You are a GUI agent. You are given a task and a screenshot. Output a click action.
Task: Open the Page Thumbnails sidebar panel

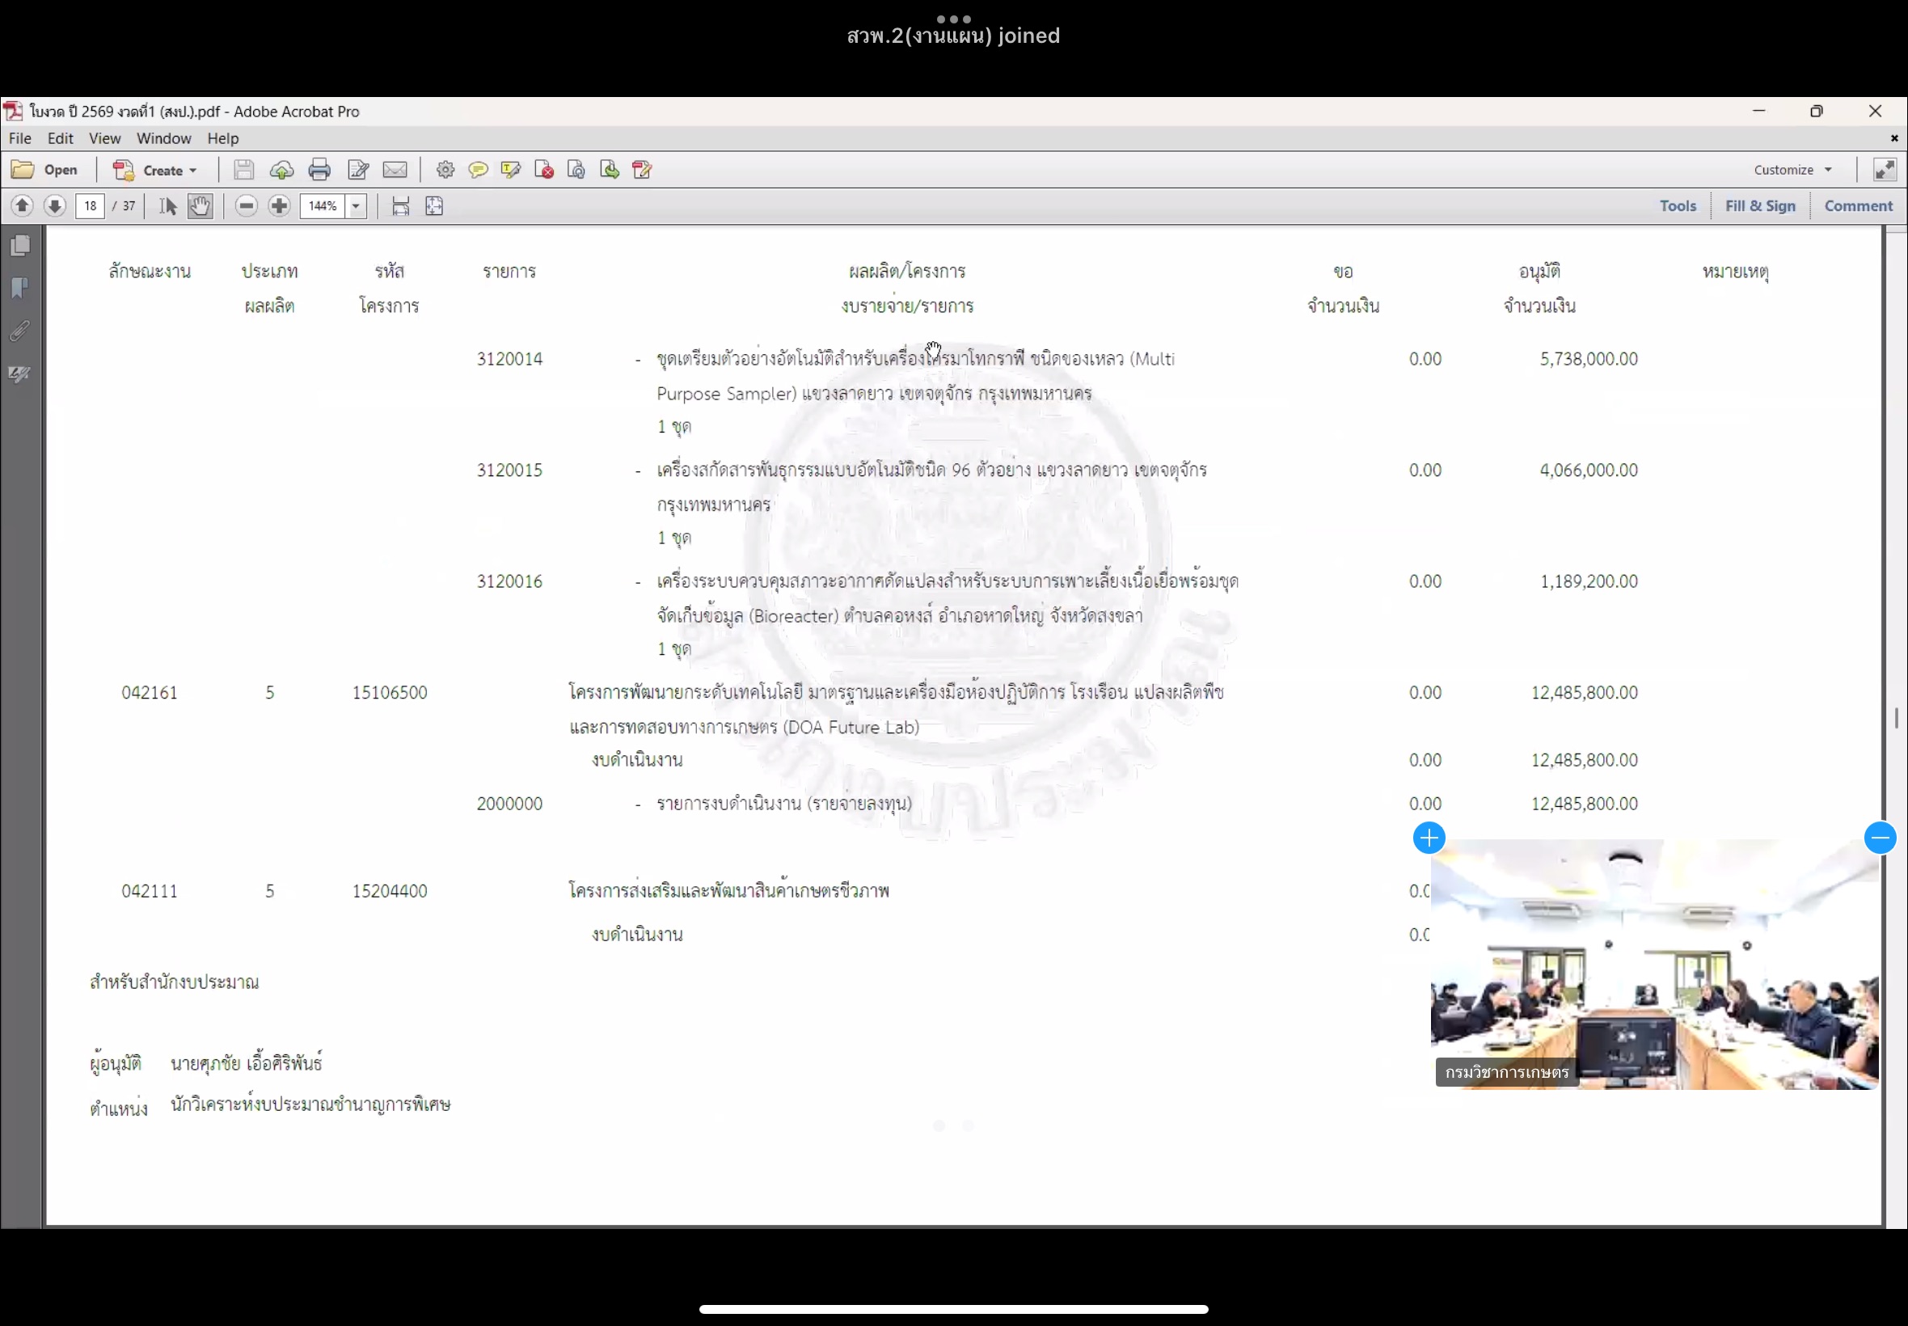pyautogui.click(x=21, y=246)
